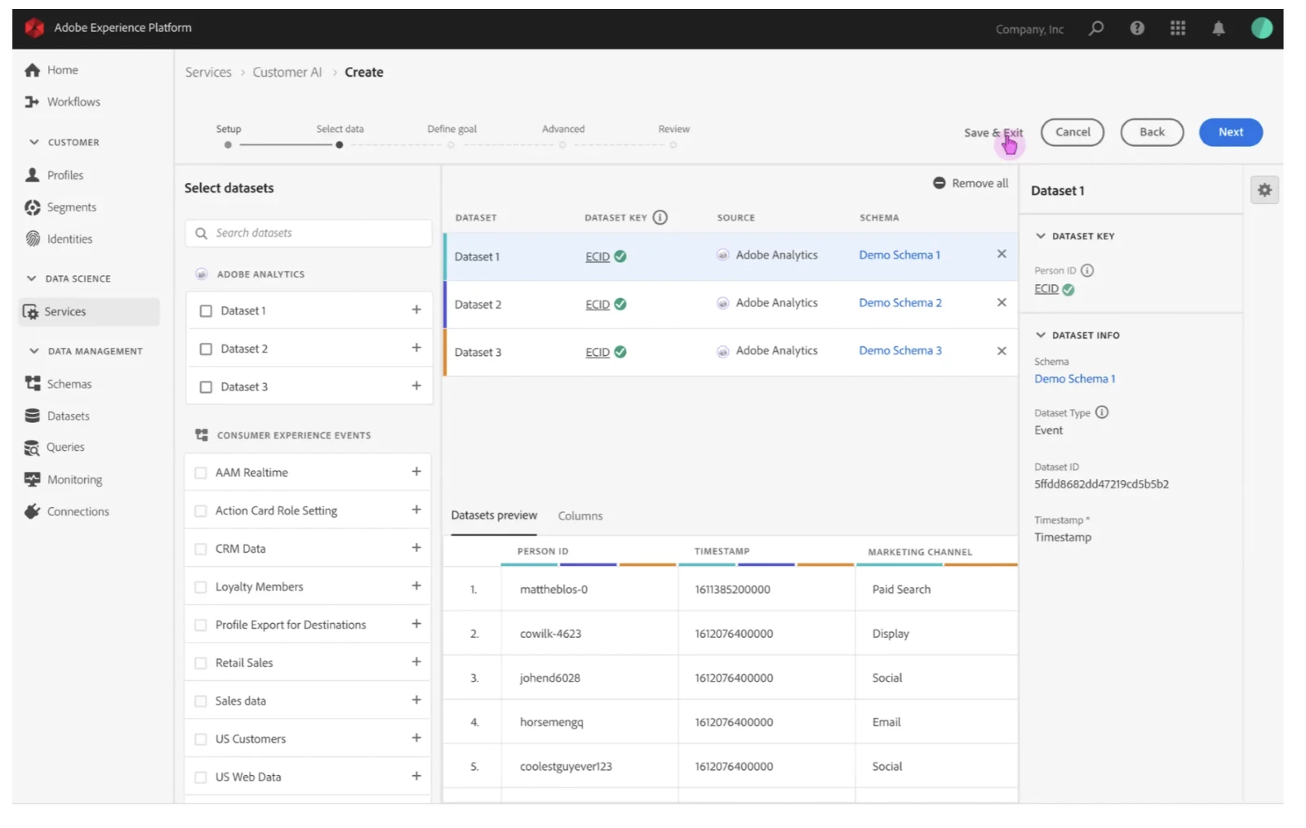Check the Action Card Role Setting checkbox
Image resolution: width=1306 pixels, height=828 pixels.
click(x=201, y=511)
